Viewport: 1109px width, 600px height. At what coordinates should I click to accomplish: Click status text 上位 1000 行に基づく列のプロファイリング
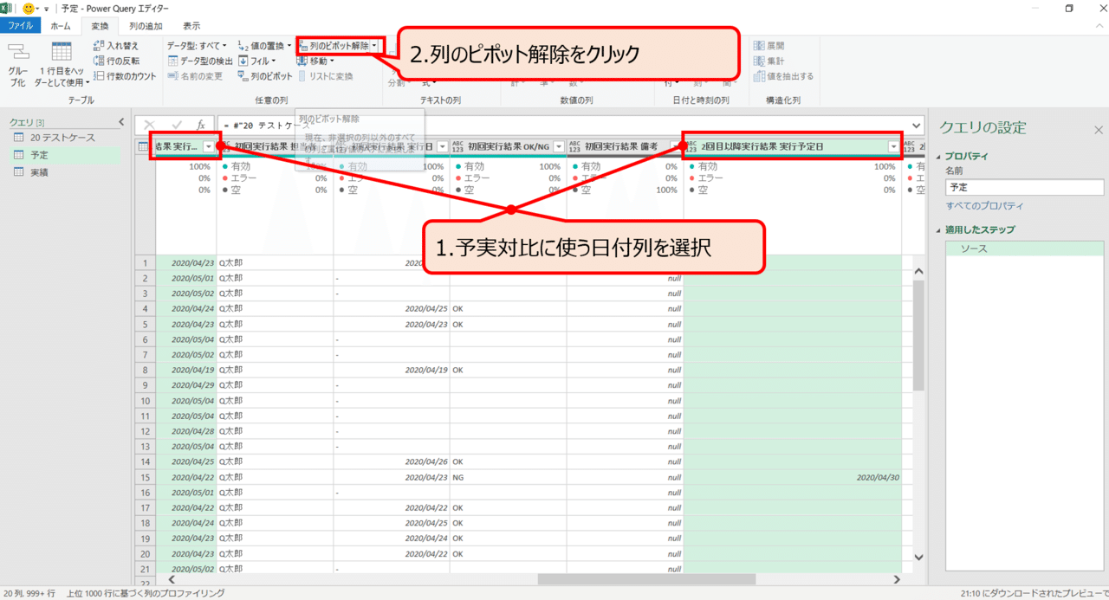coord(145,593)
